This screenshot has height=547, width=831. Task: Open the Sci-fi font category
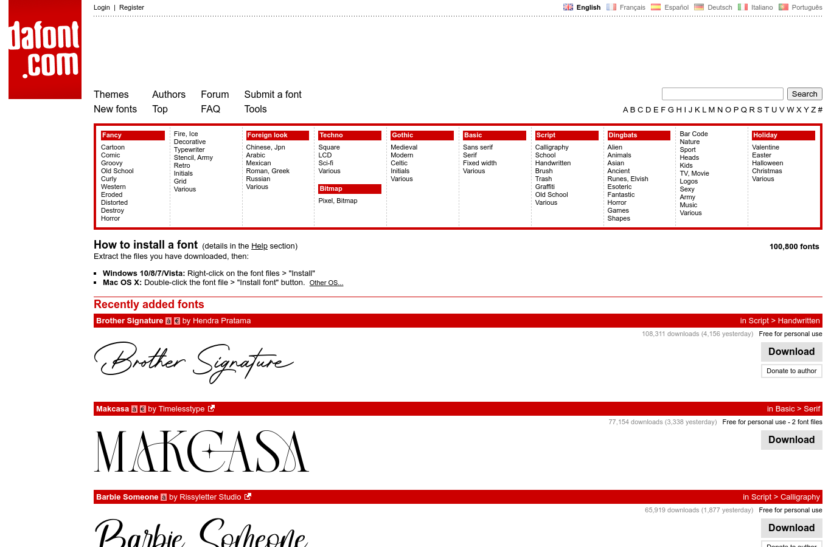(x=325, y=163)
